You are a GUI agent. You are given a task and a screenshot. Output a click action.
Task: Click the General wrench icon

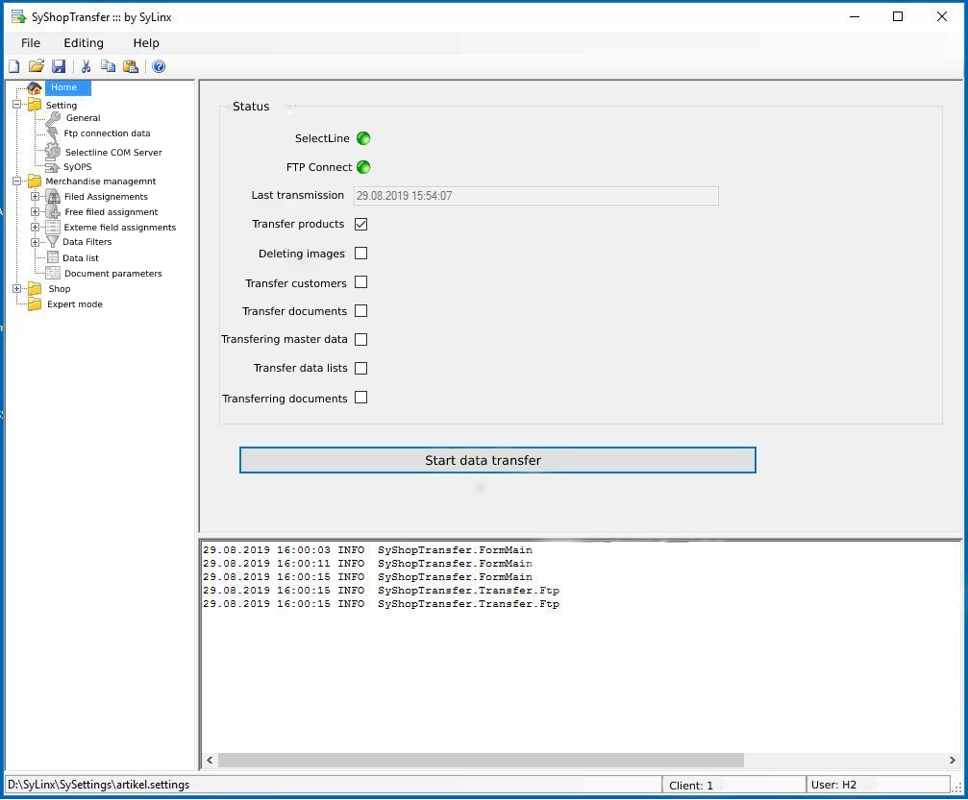pyautogui.click(x=54, y=118)
